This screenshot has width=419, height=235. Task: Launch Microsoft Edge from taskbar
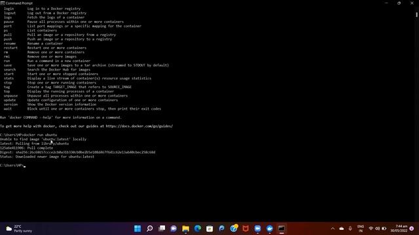pos(198,228)
